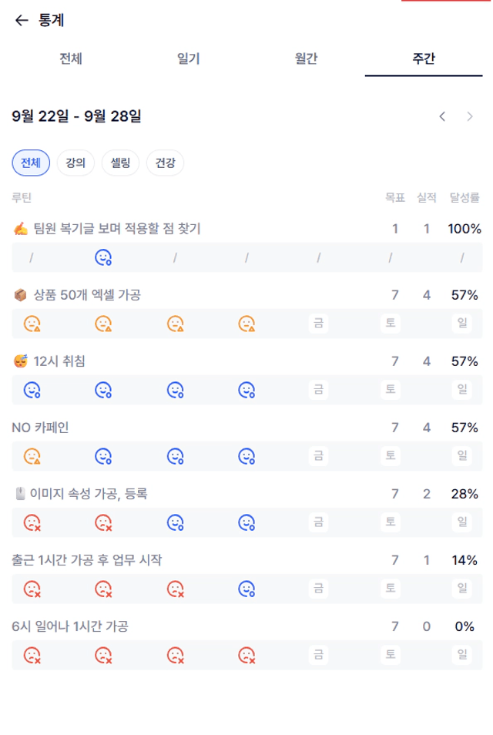The width and height of the screenshot is (493, 735).
Task: Click first red sad face under 이미지 속성 가공
Action: pyautogui.click(x=32, y=522)
